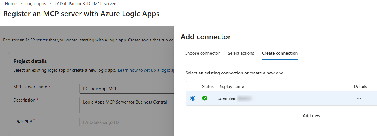Click the Display name column header
377x136 pixels.
pyautogui.click(x=231, y=87)
